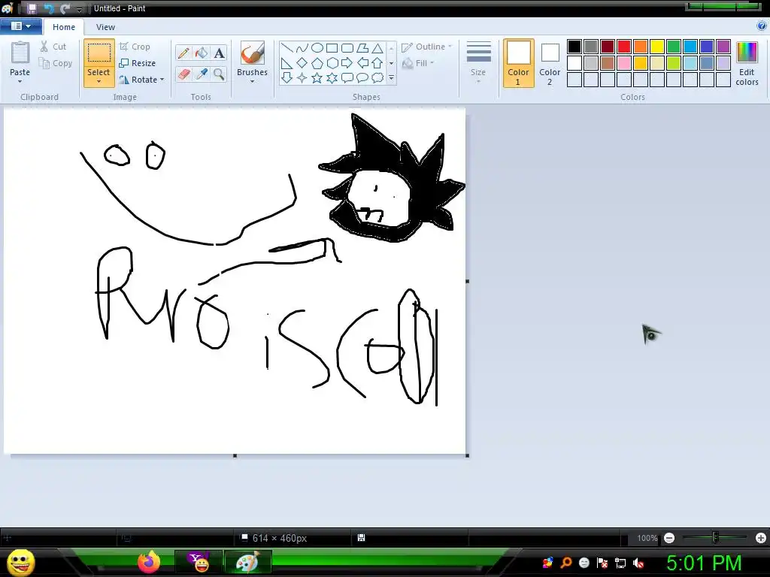Viewport: 770px width, 577px height.
Task: Open the Paint application menu dropdown
Action: pos(20,26)
